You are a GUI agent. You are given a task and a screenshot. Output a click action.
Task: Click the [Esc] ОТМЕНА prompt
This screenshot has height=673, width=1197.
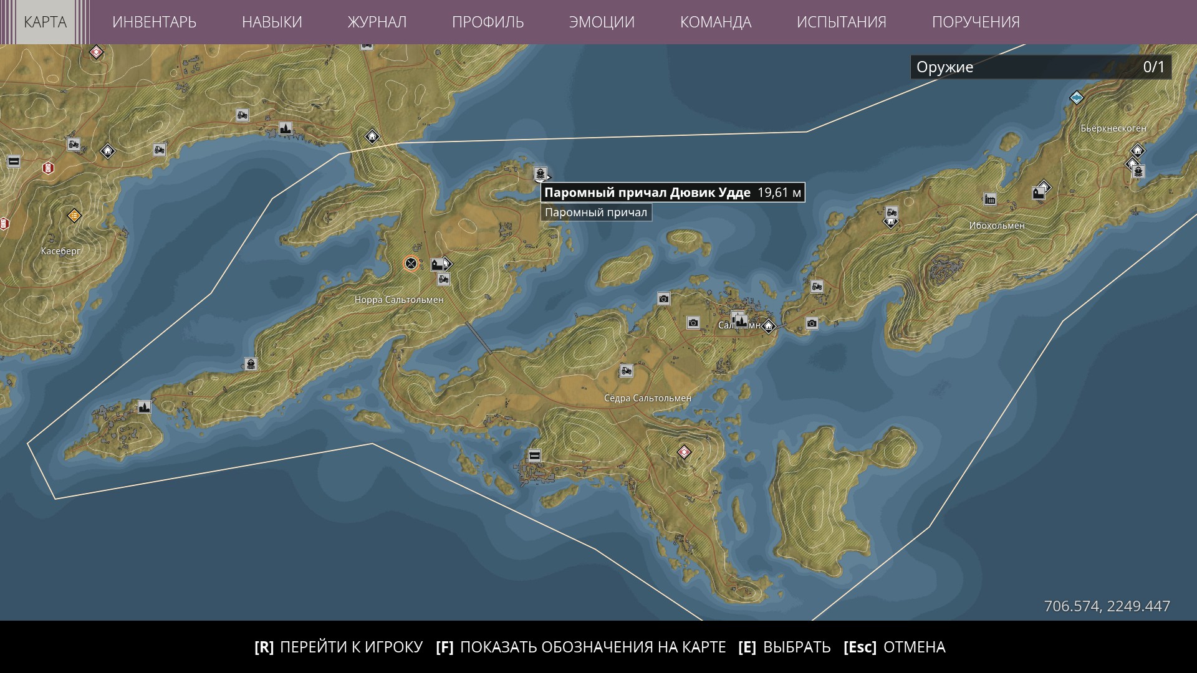pyautogui.click(x=895, y=647)
